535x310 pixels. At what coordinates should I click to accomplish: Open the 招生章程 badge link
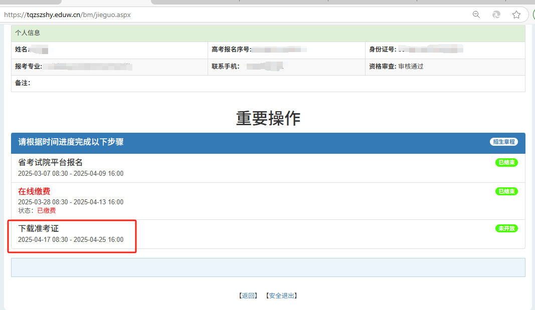click(503, 142)
